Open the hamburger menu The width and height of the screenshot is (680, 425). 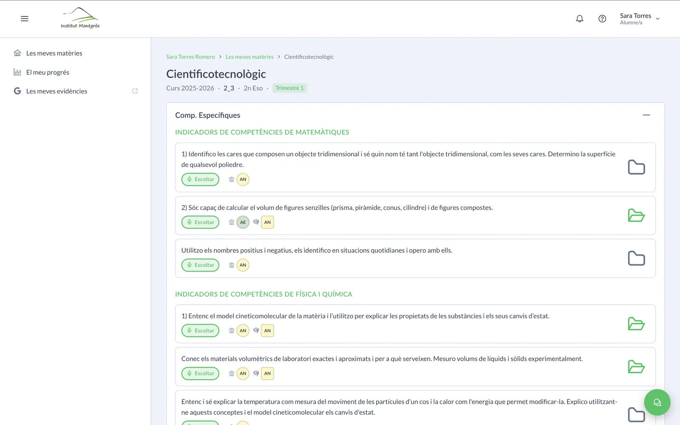25,19
